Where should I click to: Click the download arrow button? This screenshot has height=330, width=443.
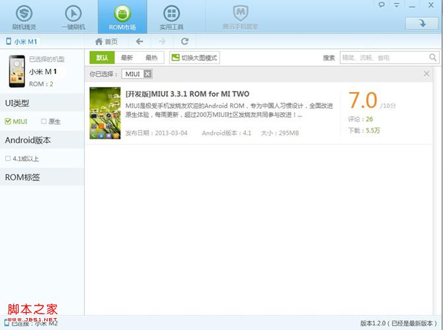tap(422, 23)
